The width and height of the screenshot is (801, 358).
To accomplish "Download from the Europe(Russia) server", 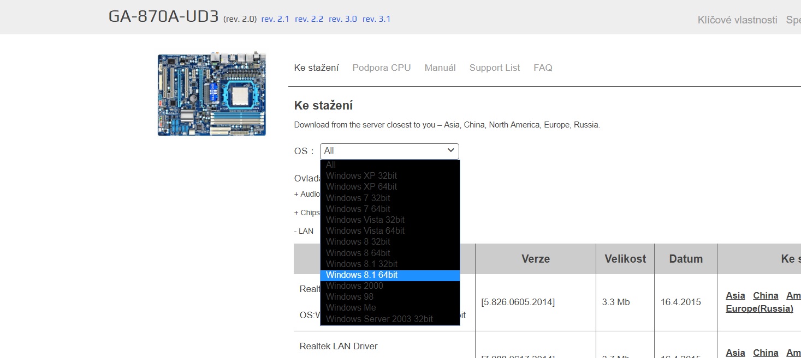I will [760, 308].
